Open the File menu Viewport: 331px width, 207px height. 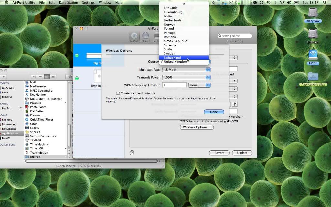[42, 3]
